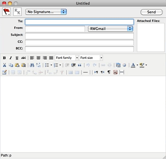The height and width of the screenshot is (159, 166).
Task: Click the Indent icon
Action: coord(73,65)
